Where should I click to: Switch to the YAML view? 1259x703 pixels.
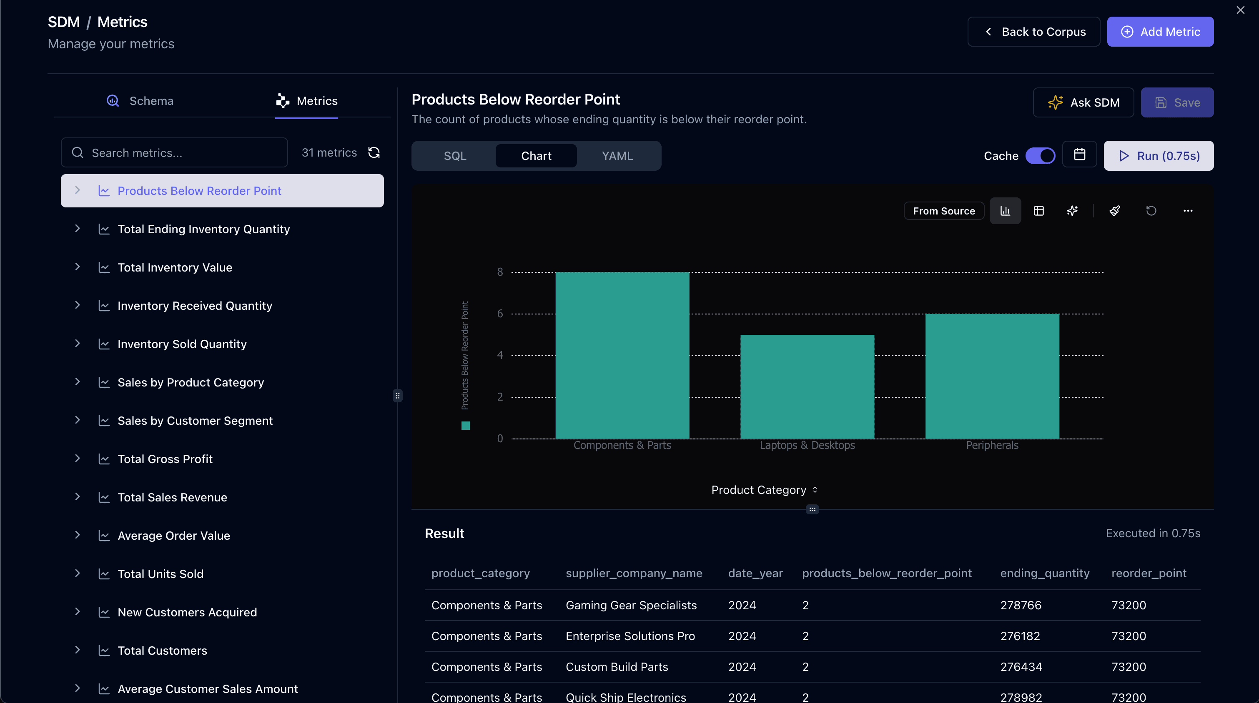617,155
